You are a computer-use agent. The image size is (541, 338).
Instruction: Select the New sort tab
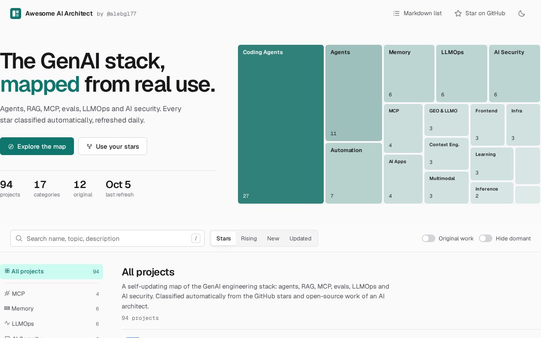coord(273,238)
